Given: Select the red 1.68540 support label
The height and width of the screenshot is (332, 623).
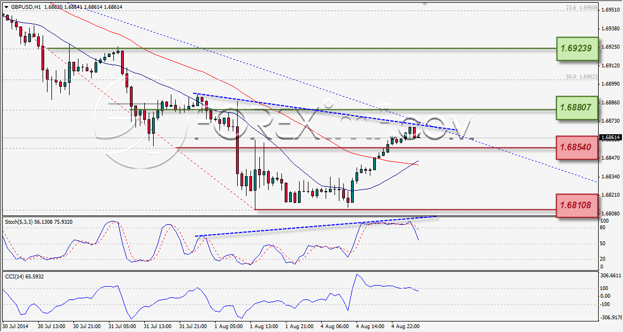Looking at the screenshot, I should (577, 147).
